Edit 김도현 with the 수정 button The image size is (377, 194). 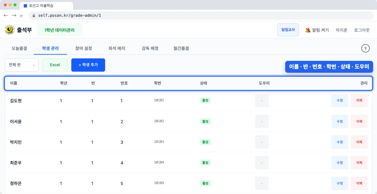340,100
